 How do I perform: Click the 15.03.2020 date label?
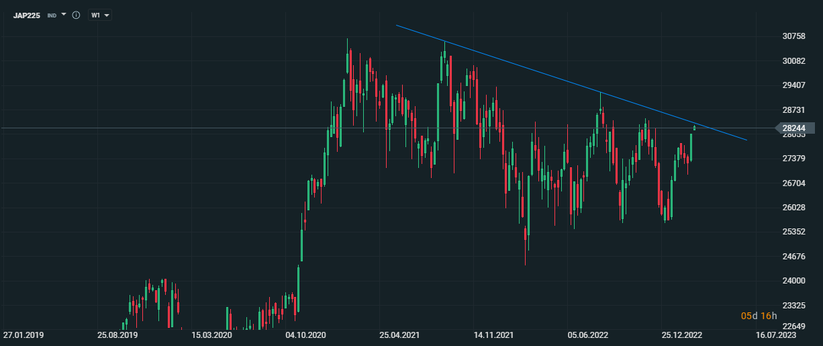coord(211,334)
